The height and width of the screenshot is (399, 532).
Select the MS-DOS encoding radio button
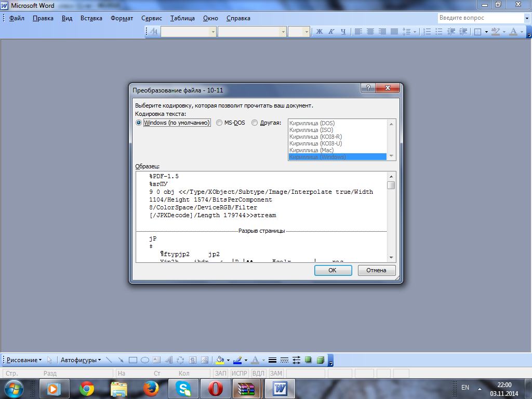(x=220, y=123)
